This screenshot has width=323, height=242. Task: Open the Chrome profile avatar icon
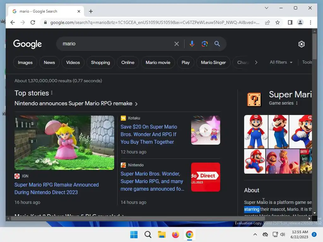[x=300, y=22]
